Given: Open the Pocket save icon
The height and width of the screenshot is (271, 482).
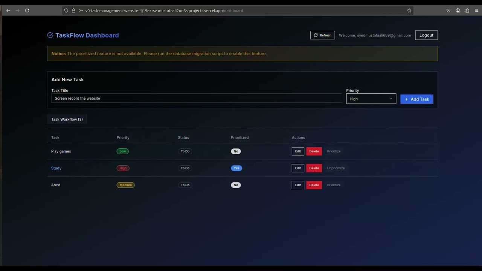Looking at the screenshot, I should tap(448, 11).
